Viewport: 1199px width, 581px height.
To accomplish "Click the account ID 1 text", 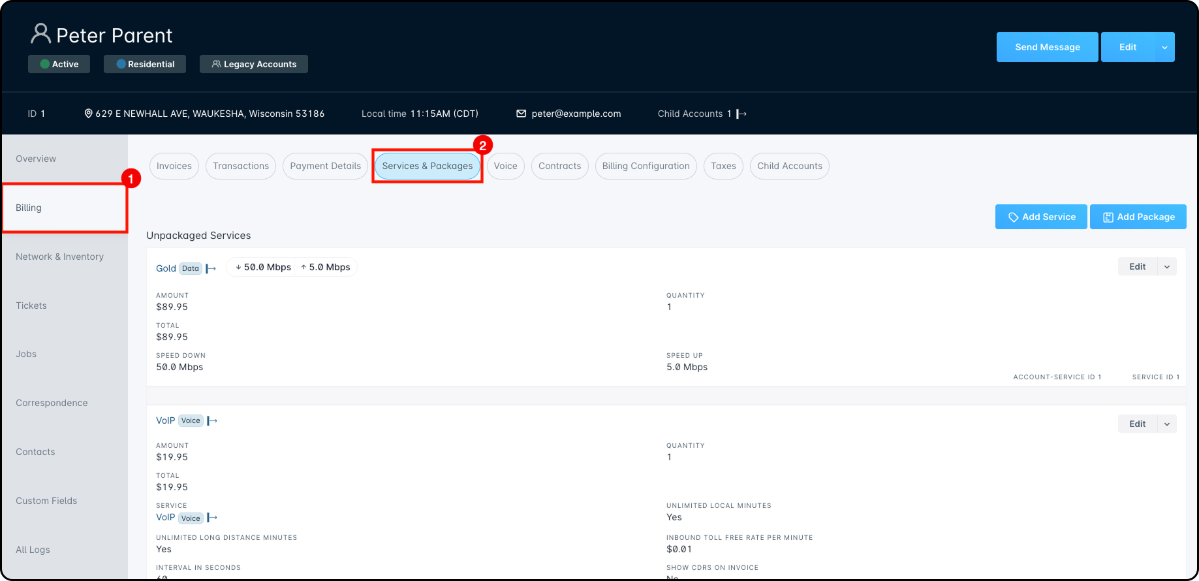I will pos(36,114).
